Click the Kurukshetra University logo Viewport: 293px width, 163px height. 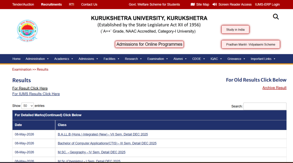coord(27,31)
